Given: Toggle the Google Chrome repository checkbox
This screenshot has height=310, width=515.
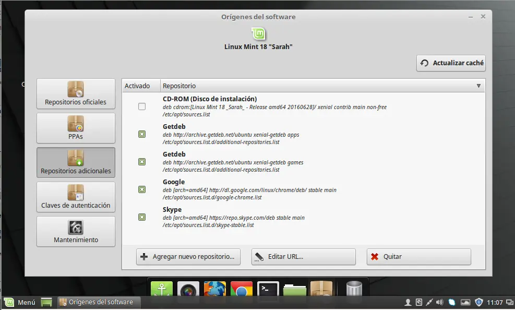Looking at the screenshot, I should point(142,189).
